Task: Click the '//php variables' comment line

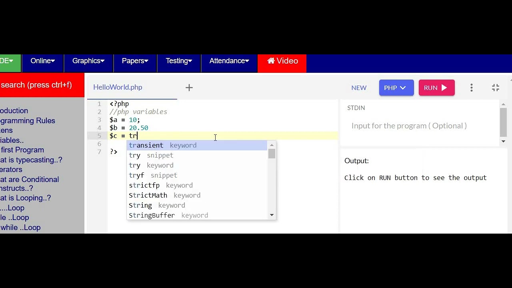Action: [138, 112]
